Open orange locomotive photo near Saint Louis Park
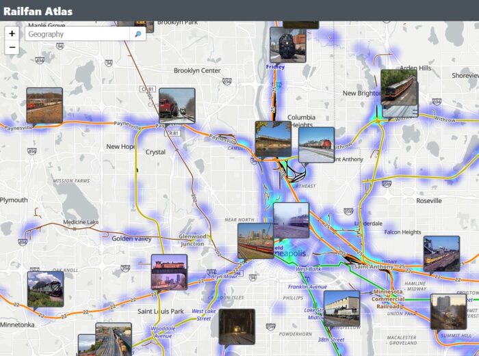This screenshot has height=356, width=479. pos(169,272)
